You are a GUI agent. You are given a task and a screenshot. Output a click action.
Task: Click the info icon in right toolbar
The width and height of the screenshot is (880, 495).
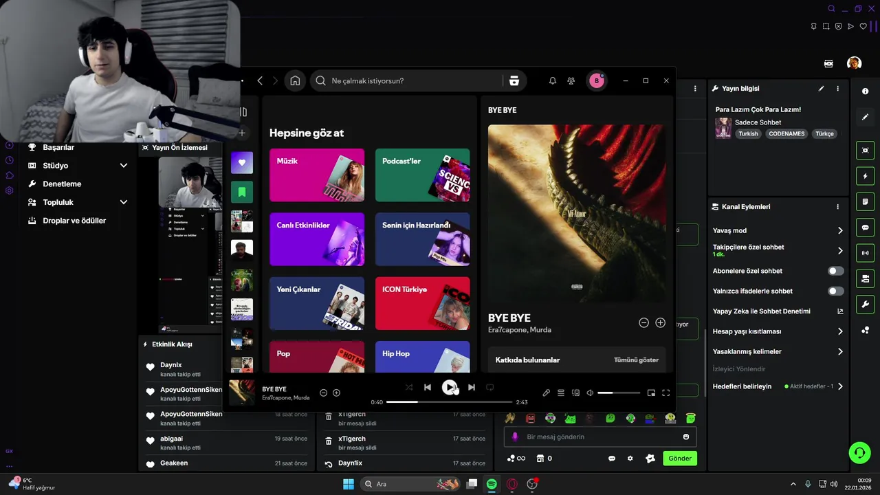pyautogui.click(x=865, y=91)
